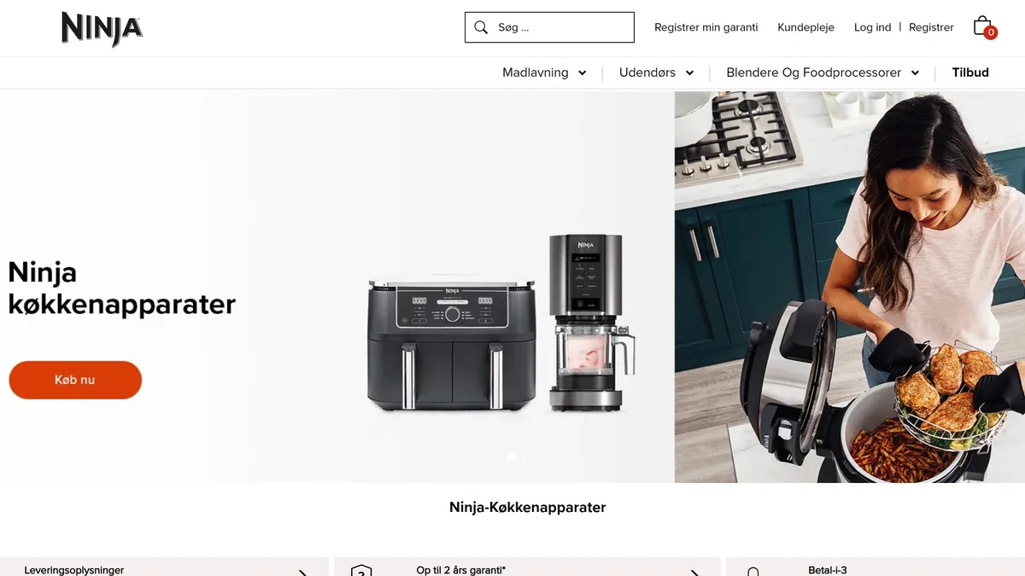
Task: Click Registrer min garanti link
Action: [706, 27]
